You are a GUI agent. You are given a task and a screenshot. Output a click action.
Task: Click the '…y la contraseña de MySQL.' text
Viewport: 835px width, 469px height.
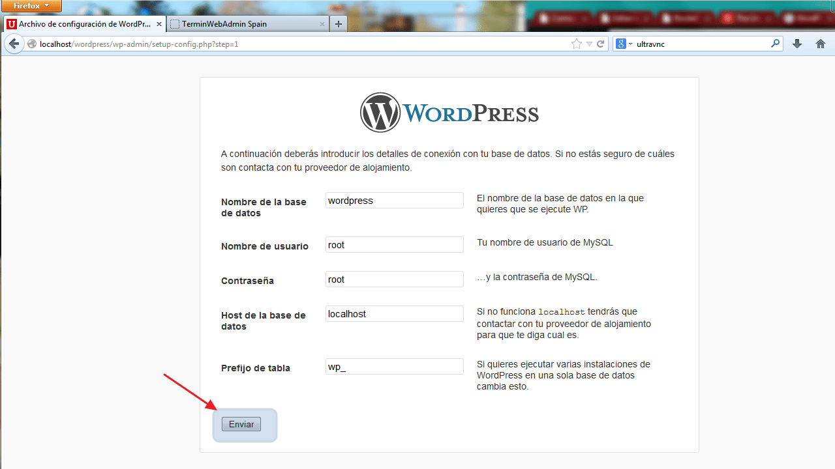tap(537, 277)
